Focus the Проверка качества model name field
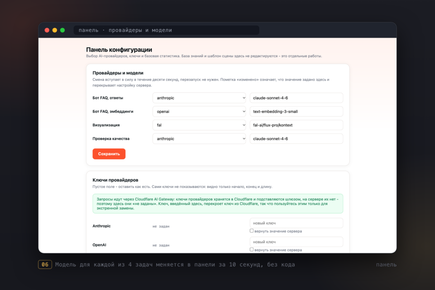435x290 pixels. (296, 139)
